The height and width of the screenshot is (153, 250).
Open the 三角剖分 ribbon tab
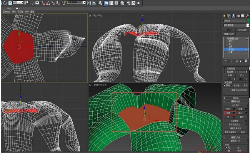pyautogui.click(x=7, y=12)
